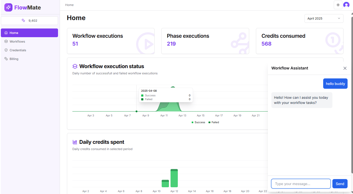
Task: Toggle the Failed series in chart legend
Action: [214, 122]
